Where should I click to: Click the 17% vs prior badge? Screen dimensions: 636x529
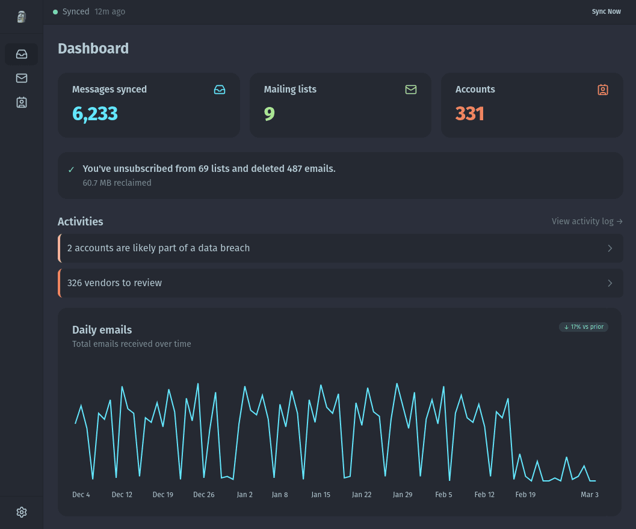(584, 327)
